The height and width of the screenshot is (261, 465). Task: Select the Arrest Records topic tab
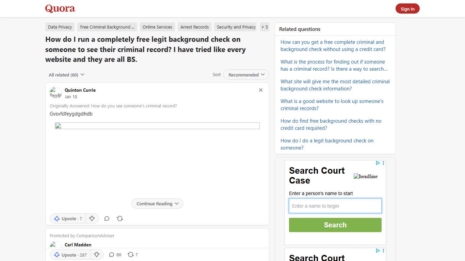tap(194, 27)
